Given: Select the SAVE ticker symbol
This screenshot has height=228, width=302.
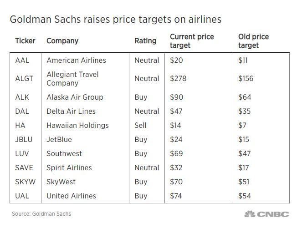Looking at the screenshot, I should [24, 167].
